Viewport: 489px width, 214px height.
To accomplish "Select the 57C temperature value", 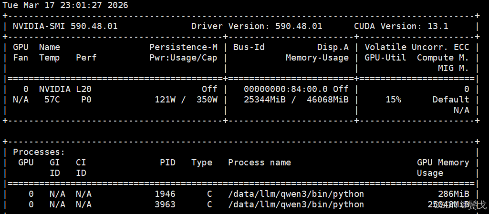I will (x=52, y=100).
